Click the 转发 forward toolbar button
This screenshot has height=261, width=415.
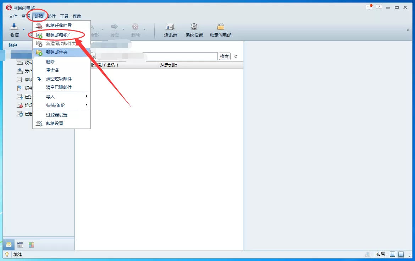point(114,30)
